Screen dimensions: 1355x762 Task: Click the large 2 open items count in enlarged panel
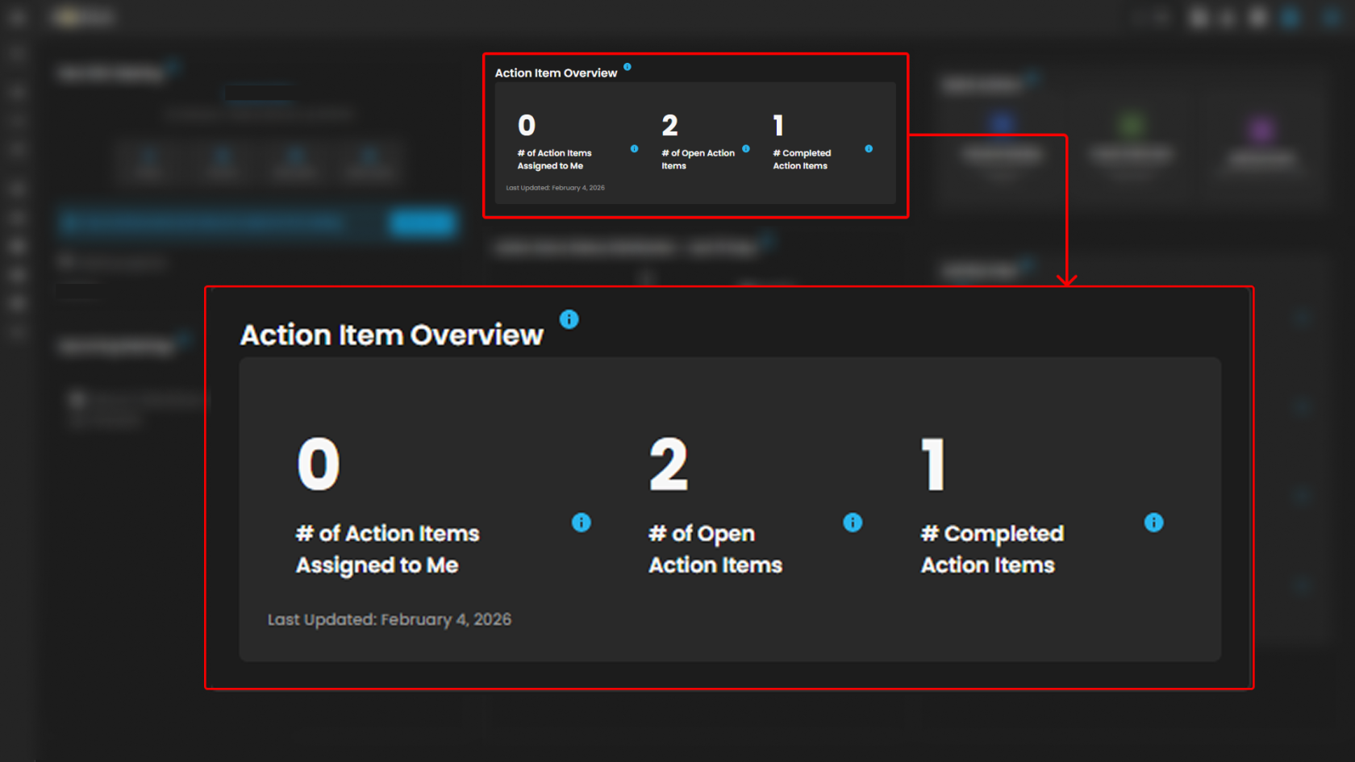click(669, 464)
